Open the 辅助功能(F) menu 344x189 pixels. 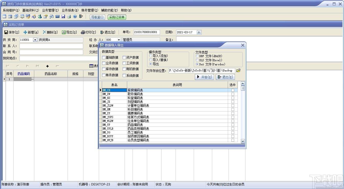pos(109,10)
